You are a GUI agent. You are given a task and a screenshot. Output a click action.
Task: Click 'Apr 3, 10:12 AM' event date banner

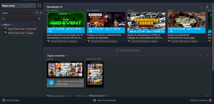(x=106, y=30)
